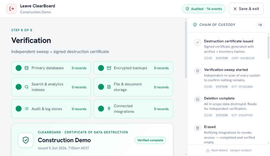The height and width of the screenshot is (156, 270).
Task: Click green check circle for Encrypted backups
Action: click(x=101, y=68)
